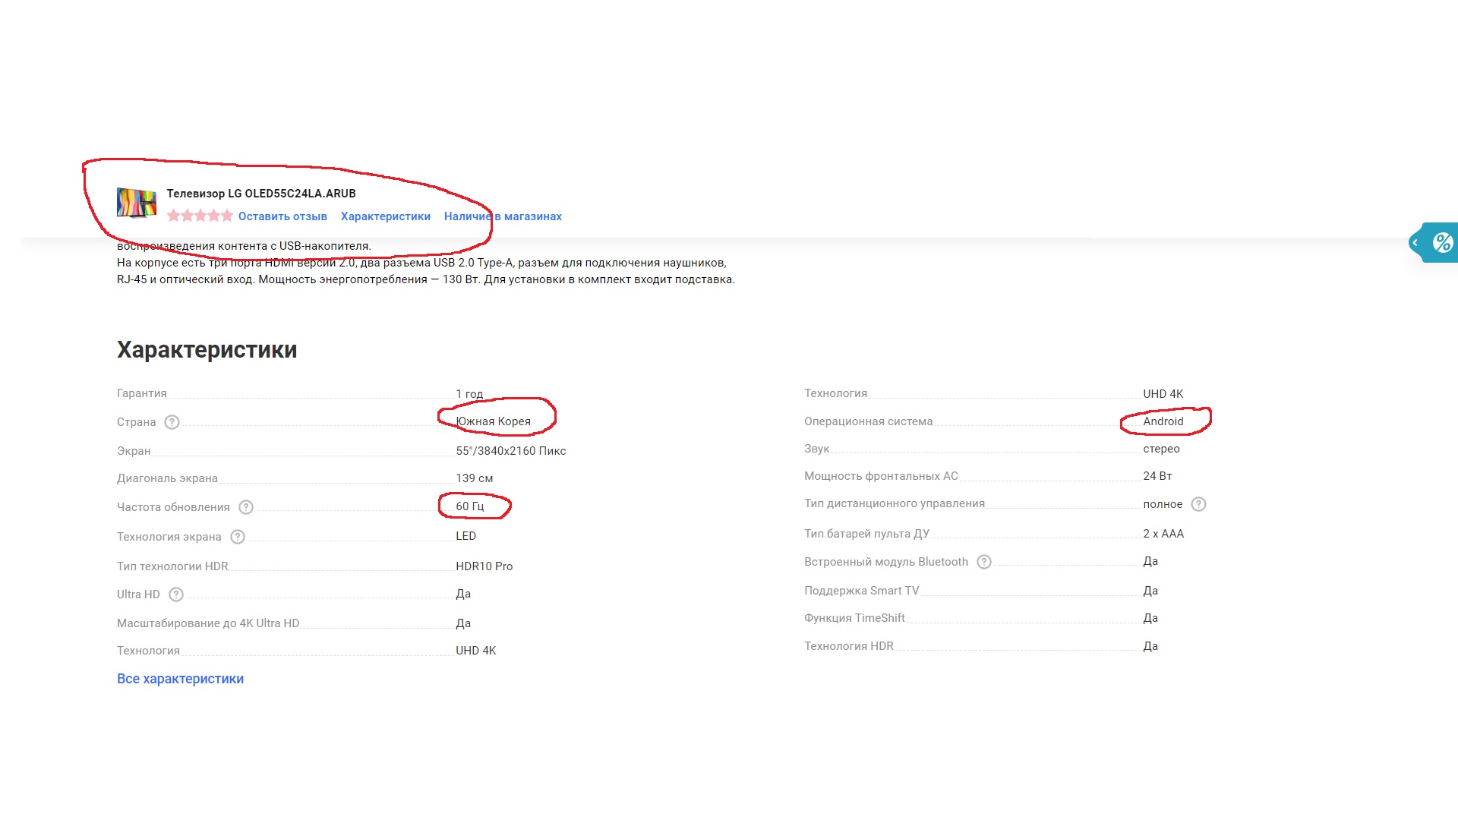The height and width of the screenshot is (820, 1458).
Task: Go to Характеристики section tab
Action: [x=385, y=216]
